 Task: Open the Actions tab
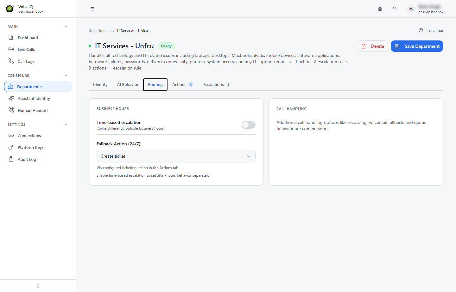[183, 85]
